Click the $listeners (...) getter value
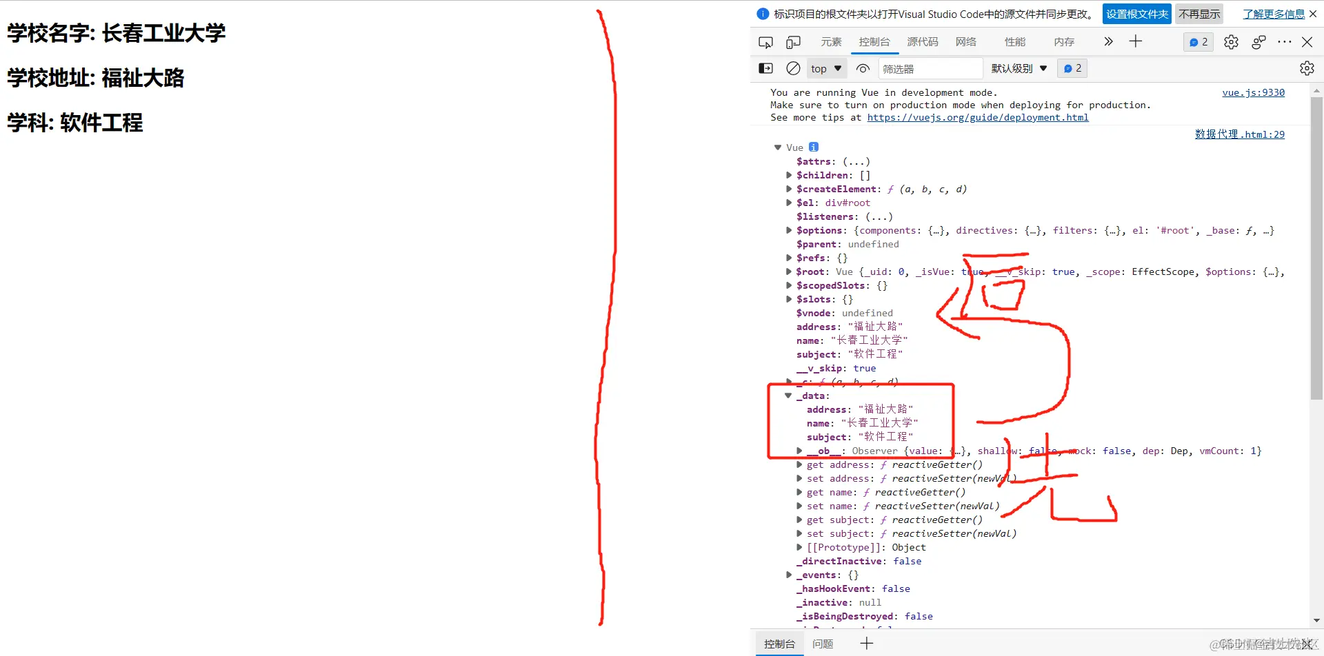This screenshot has height=656, width=1324. 879,216
